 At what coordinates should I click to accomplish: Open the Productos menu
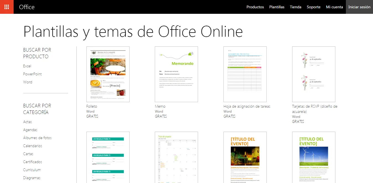255,7
